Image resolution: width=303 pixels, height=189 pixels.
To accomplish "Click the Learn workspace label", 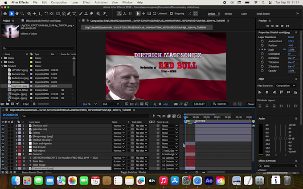I will click(244, 14).
